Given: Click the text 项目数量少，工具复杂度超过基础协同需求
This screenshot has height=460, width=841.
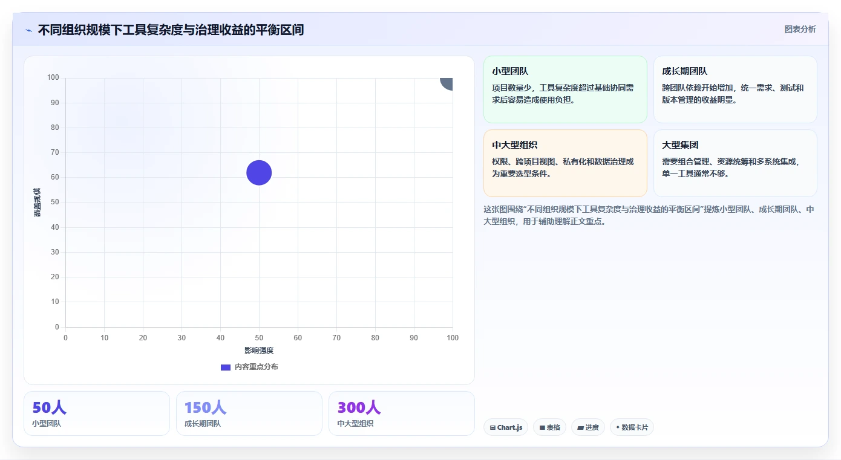Looking at the screenshot, I should (x=563, y=94).
